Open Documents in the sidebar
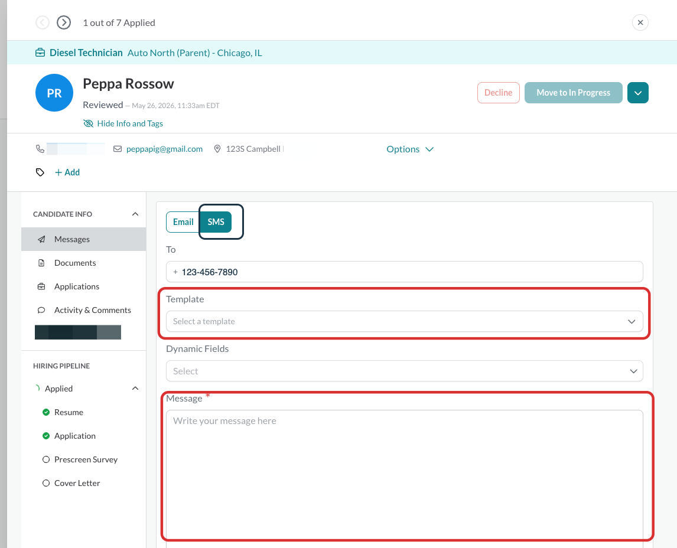This screenshot has height=548, width=677. (x=84, y=263)
